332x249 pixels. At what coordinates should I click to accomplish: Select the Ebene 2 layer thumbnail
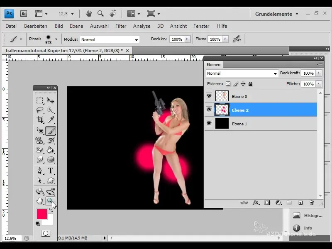[222, 110]
